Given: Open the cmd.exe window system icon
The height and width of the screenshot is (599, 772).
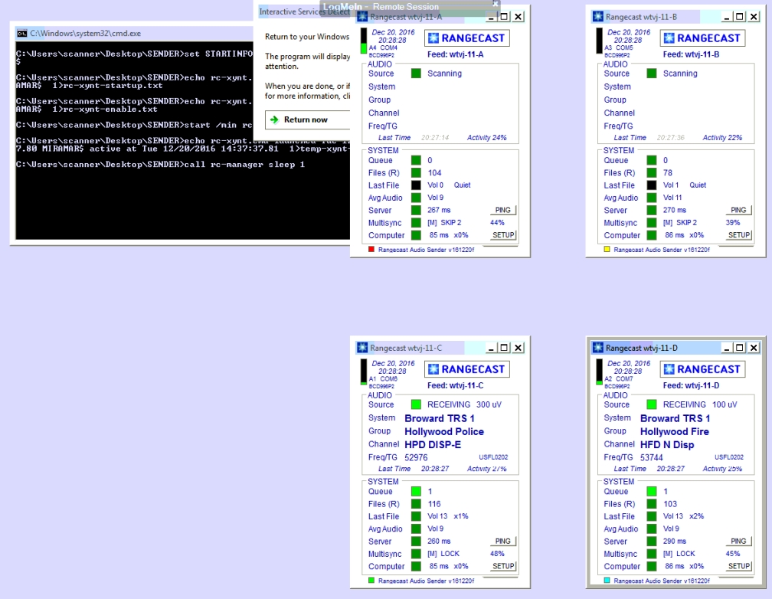Looking at the screenshot, I should point(21,34).
